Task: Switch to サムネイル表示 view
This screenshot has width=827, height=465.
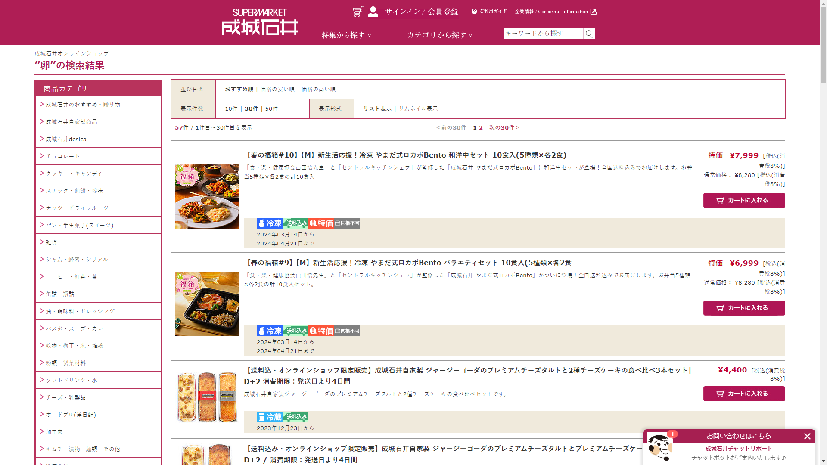Action: [418, 108]
